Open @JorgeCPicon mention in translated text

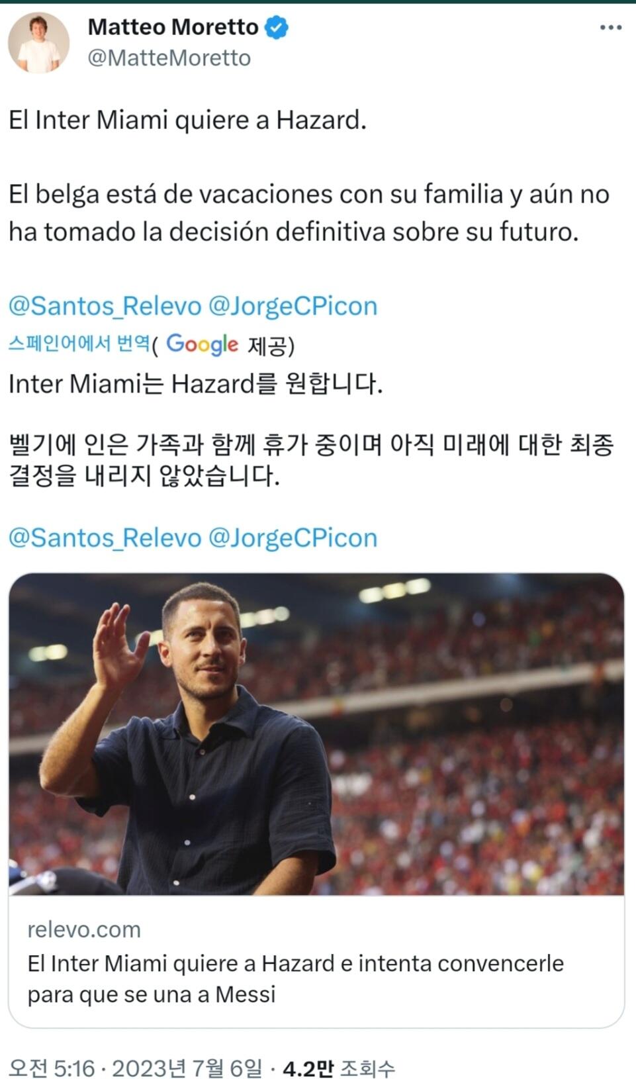point(293,538)
